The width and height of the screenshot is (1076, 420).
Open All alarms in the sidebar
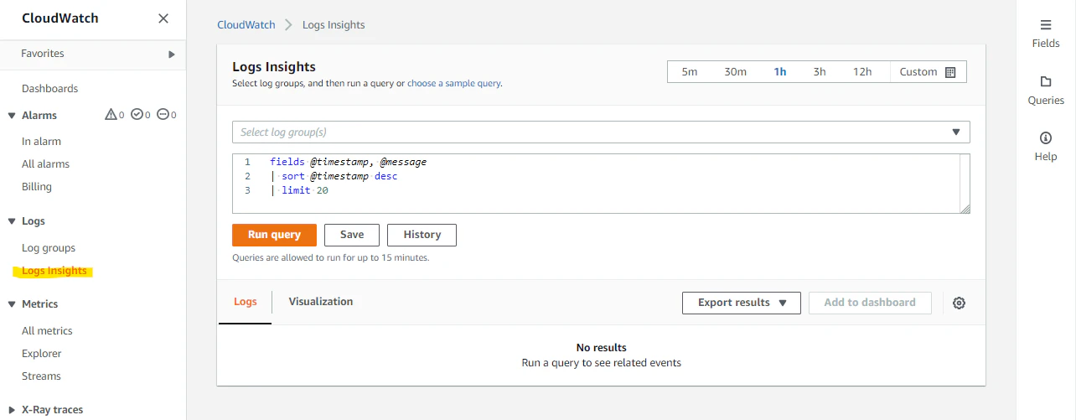[45, 164]
